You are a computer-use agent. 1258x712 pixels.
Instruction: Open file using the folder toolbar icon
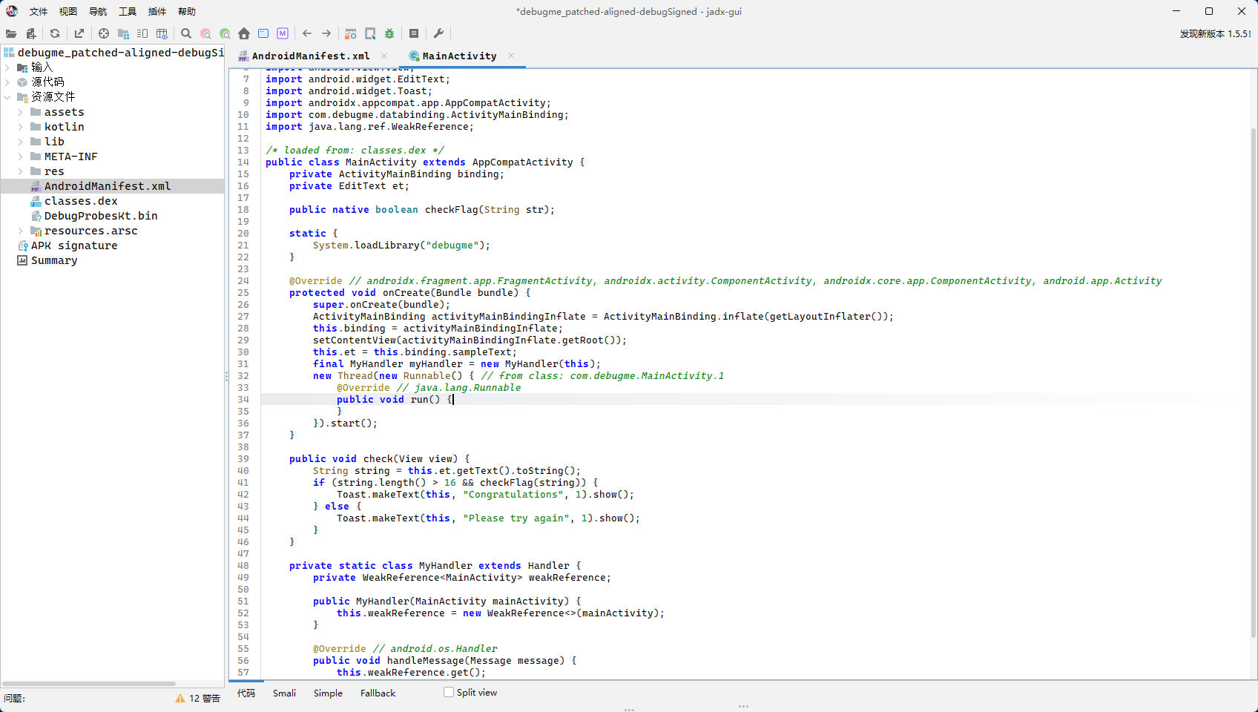11,33
